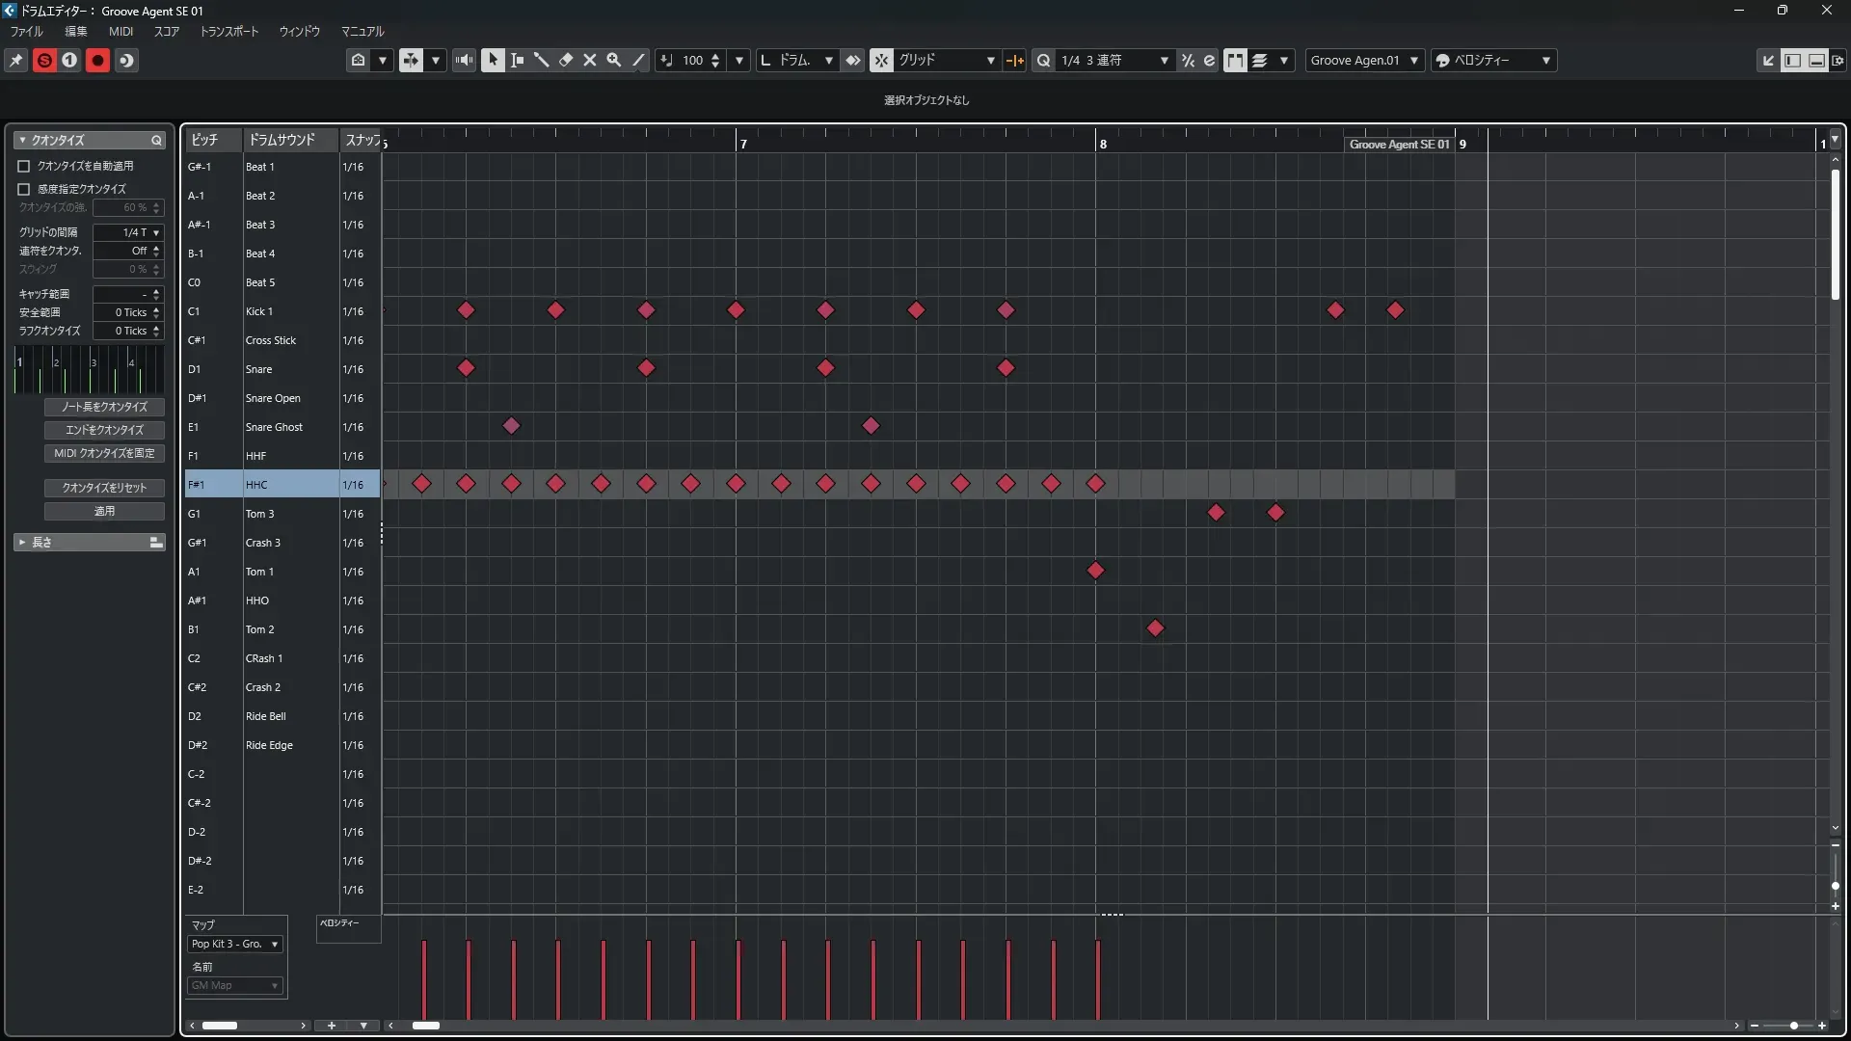The image size is (1851, 1041).
Task: Select the Object Selection arrow tool
Action: pyautogui.click(x=493, y=60)
